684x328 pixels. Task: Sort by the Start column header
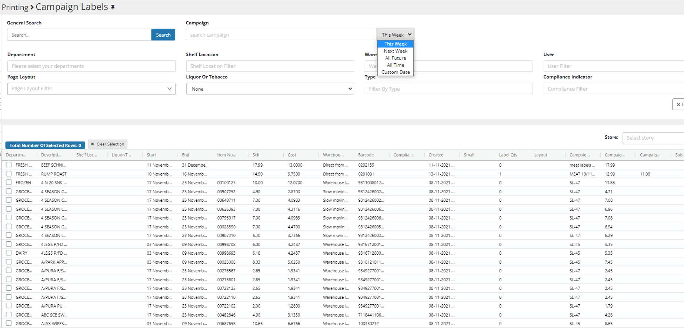point(151,155)
